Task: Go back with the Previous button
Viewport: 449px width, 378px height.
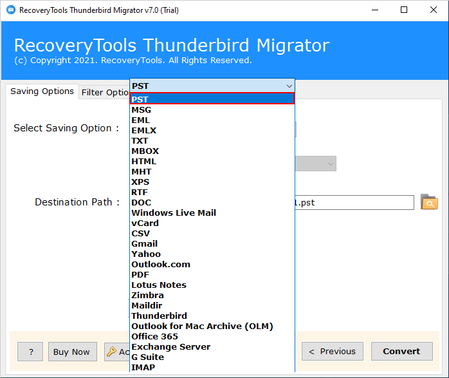Action: point(333,352)
